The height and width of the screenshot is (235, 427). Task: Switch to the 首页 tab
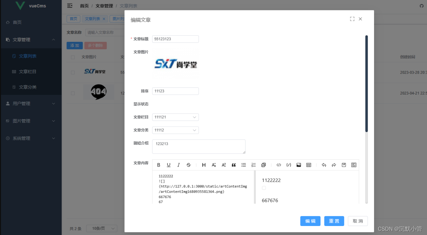tap(73, 19)
